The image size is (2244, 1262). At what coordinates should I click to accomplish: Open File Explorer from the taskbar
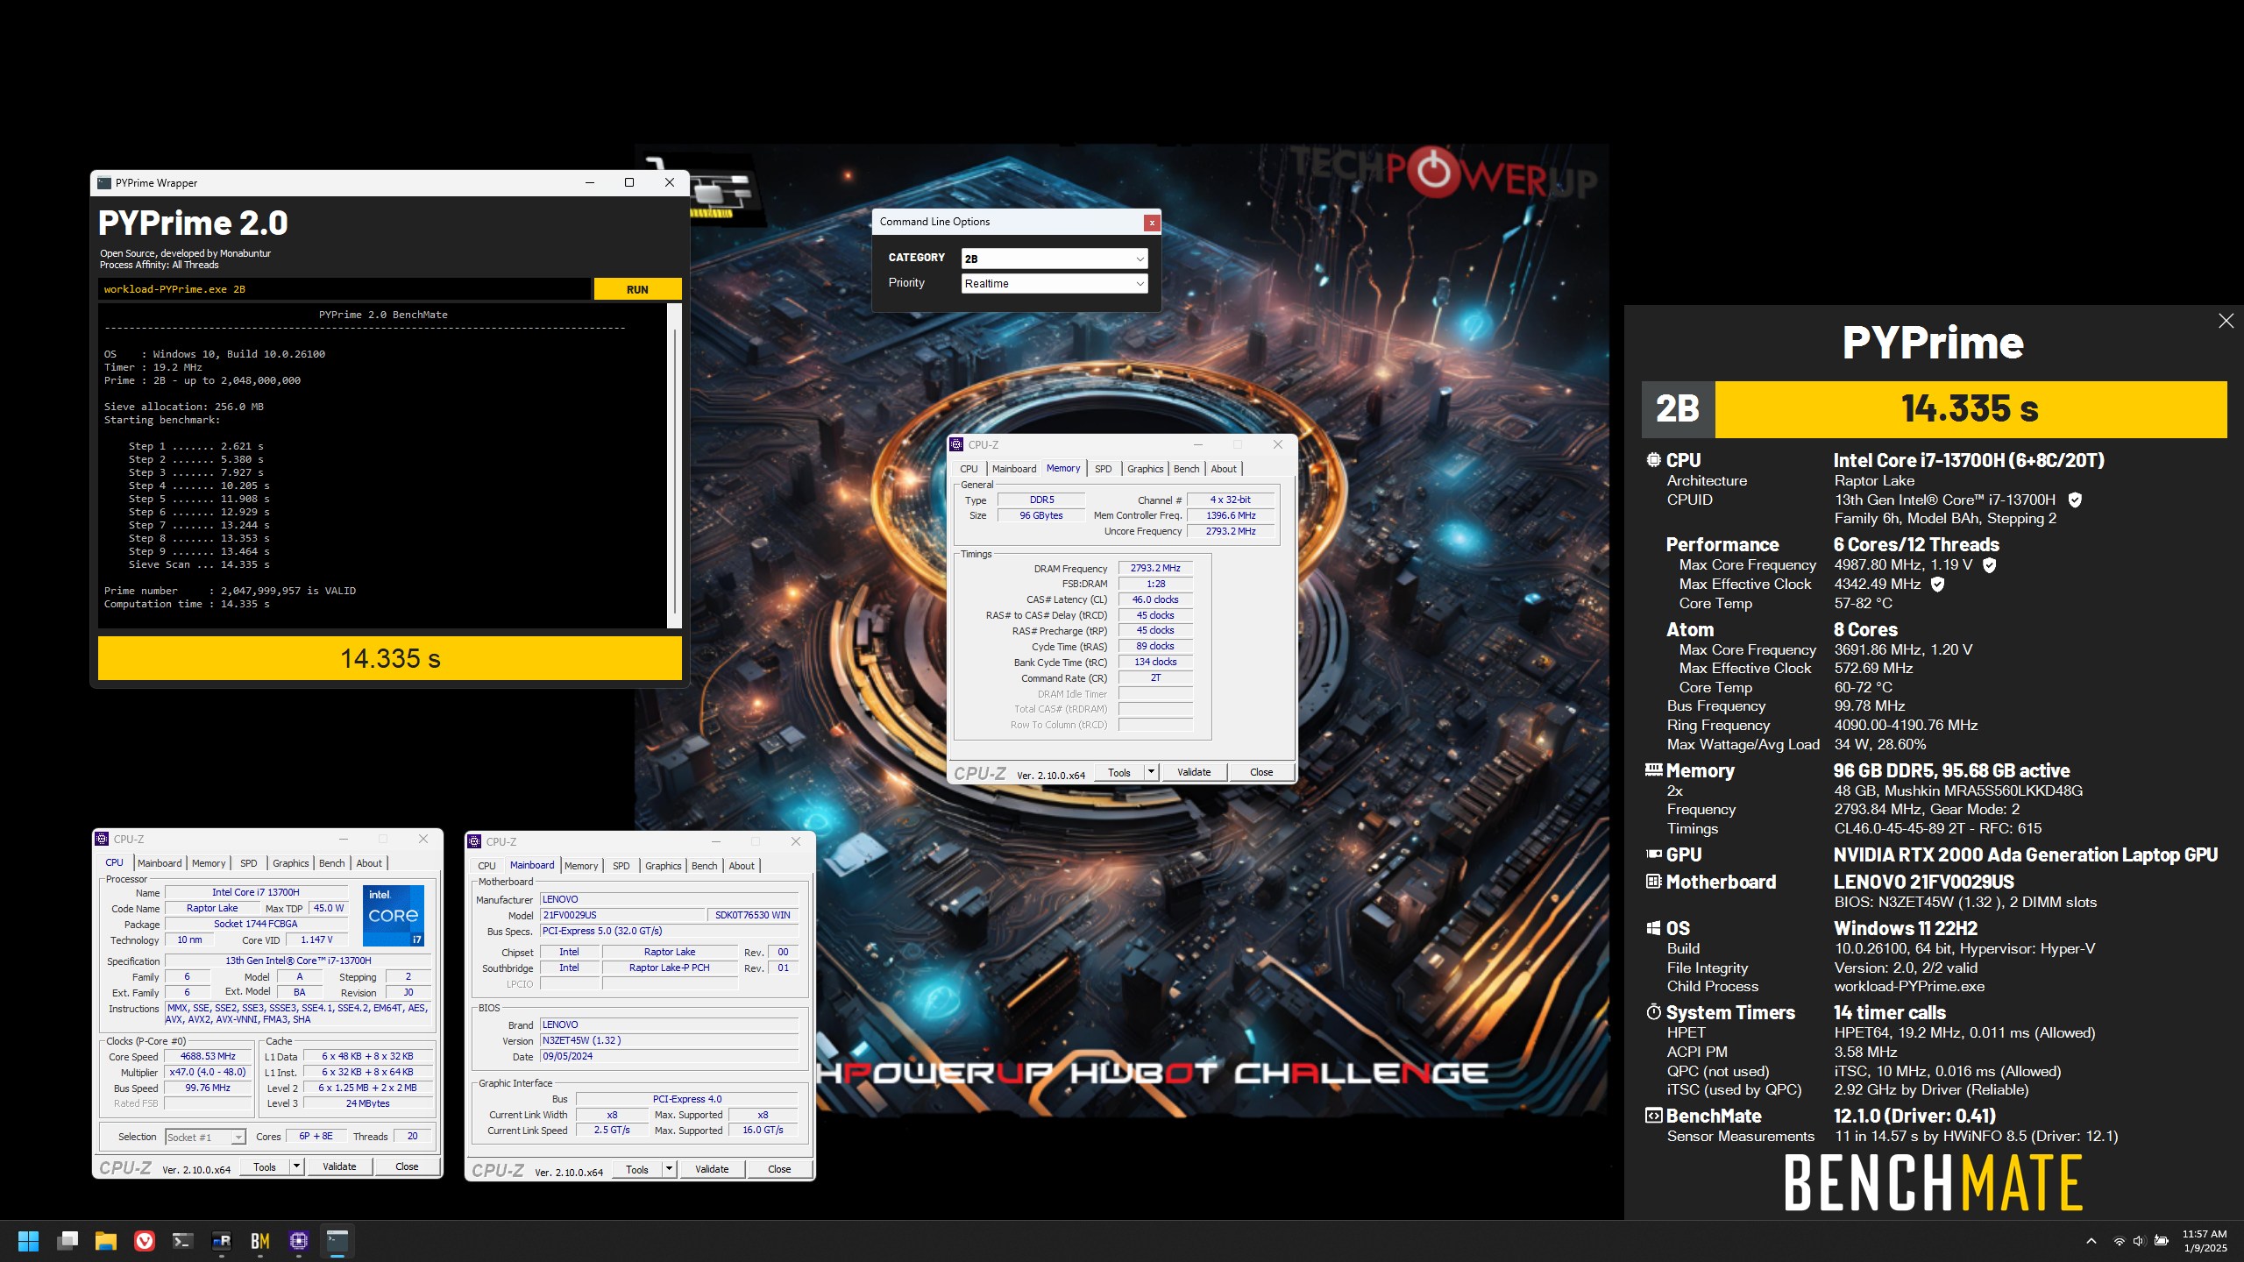[106, 1241]
